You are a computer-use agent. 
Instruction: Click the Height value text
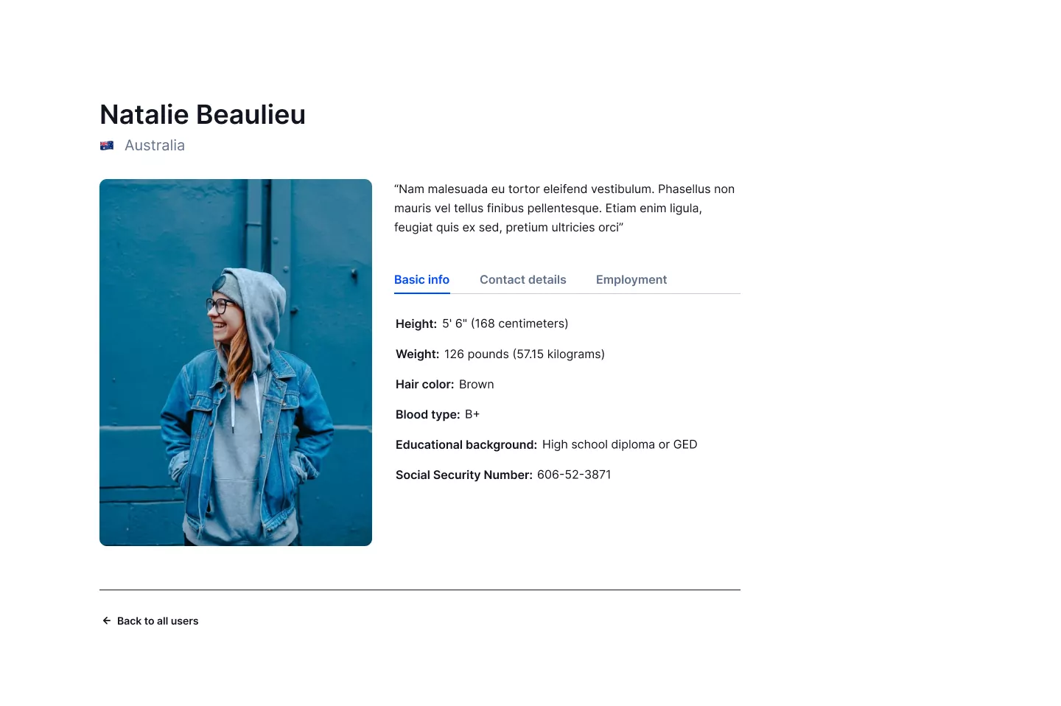(505, 324)
